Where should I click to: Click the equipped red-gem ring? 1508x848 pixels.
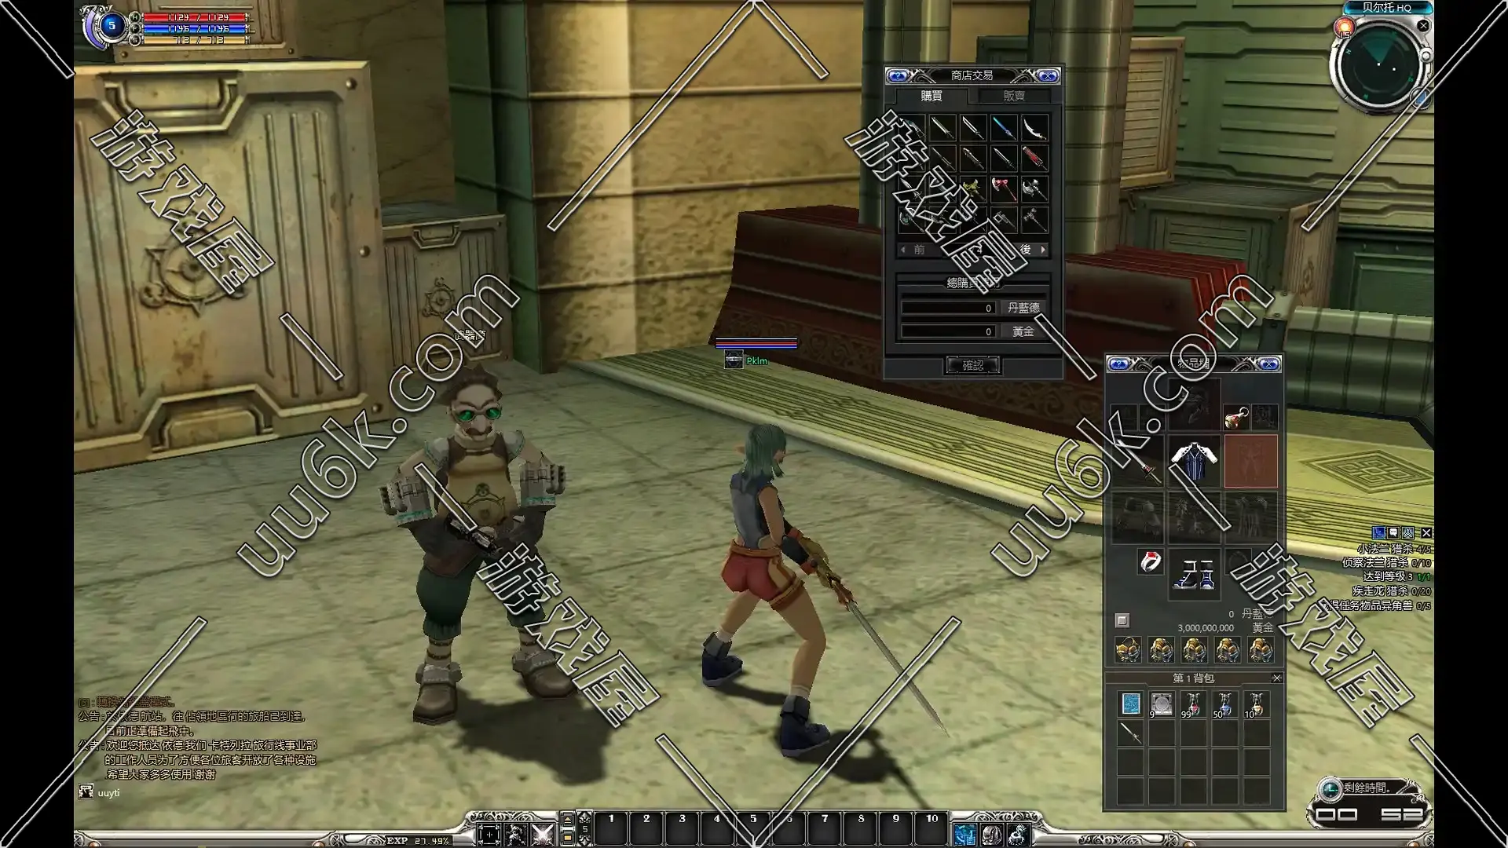pyautogui.click(x=1151, y=561)
